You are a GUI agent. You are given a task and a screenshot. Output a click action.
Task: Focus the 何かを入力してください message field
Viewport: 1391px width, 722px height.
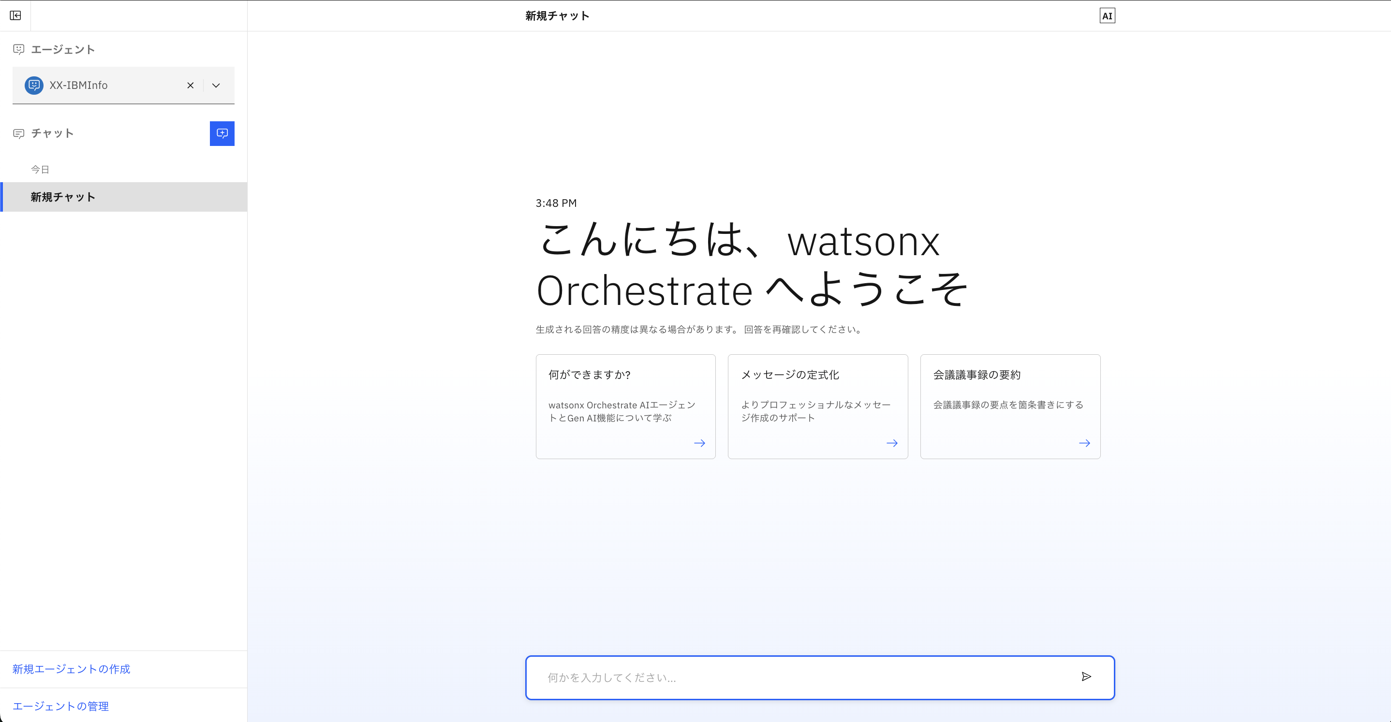click(799, 678)
